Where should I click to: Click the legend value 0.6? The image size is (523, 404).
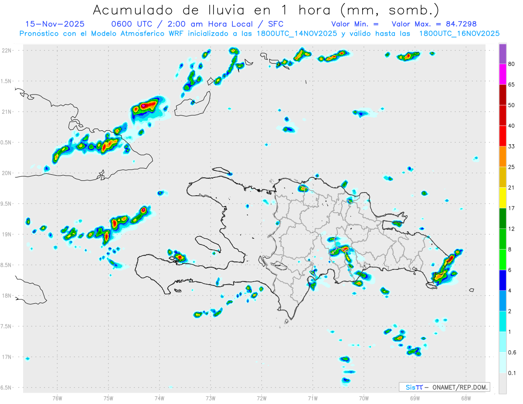click(x=513, y=353)
